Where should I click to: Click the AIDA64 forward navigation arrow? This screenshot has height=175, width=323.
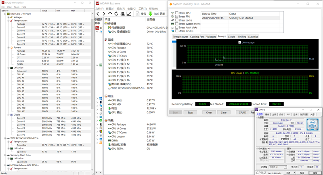[104, 14]
